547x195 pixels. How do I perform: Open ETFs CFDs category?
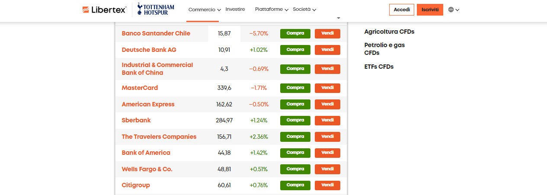379,67
